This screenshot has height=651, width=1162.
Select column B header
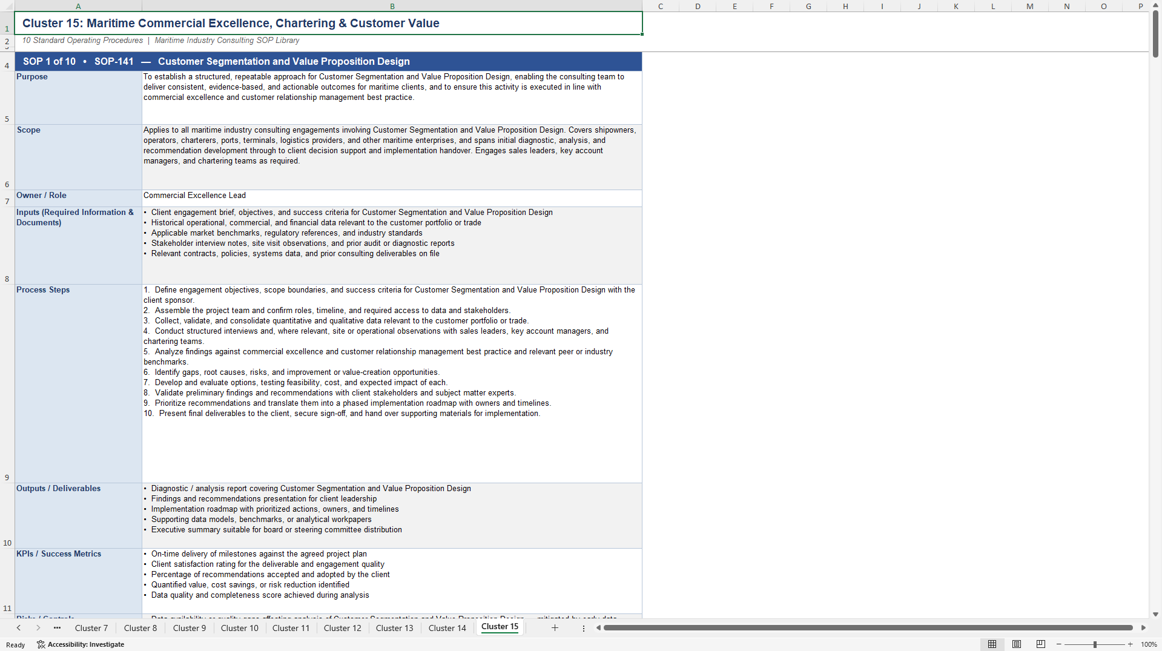coord(392,6)
